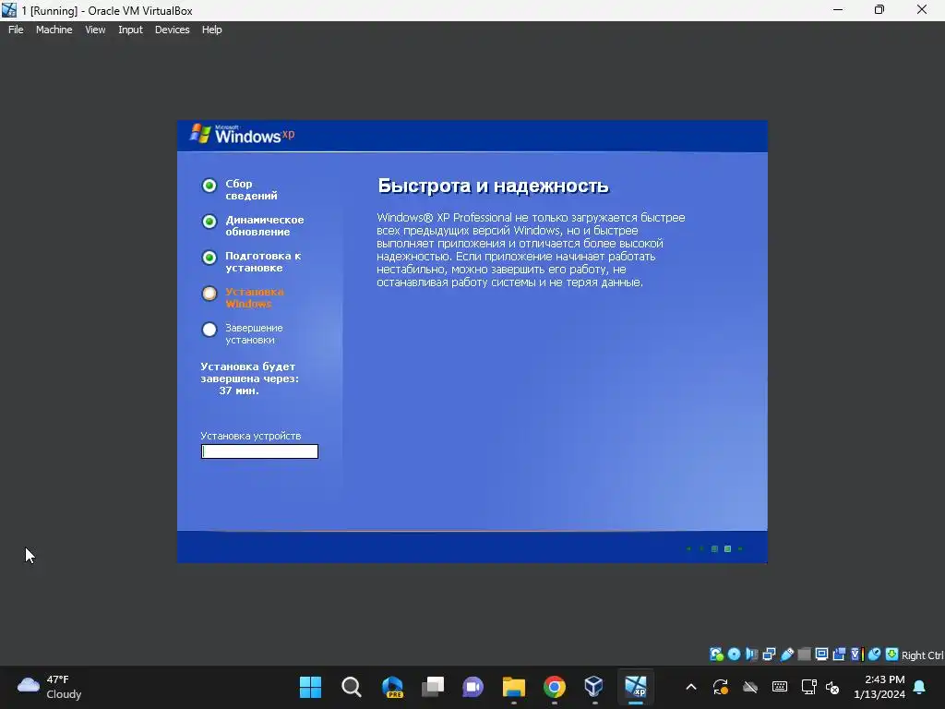Click the sync refresh tray icon
Viewport: 945px width, 709px height.
[721, 687]
